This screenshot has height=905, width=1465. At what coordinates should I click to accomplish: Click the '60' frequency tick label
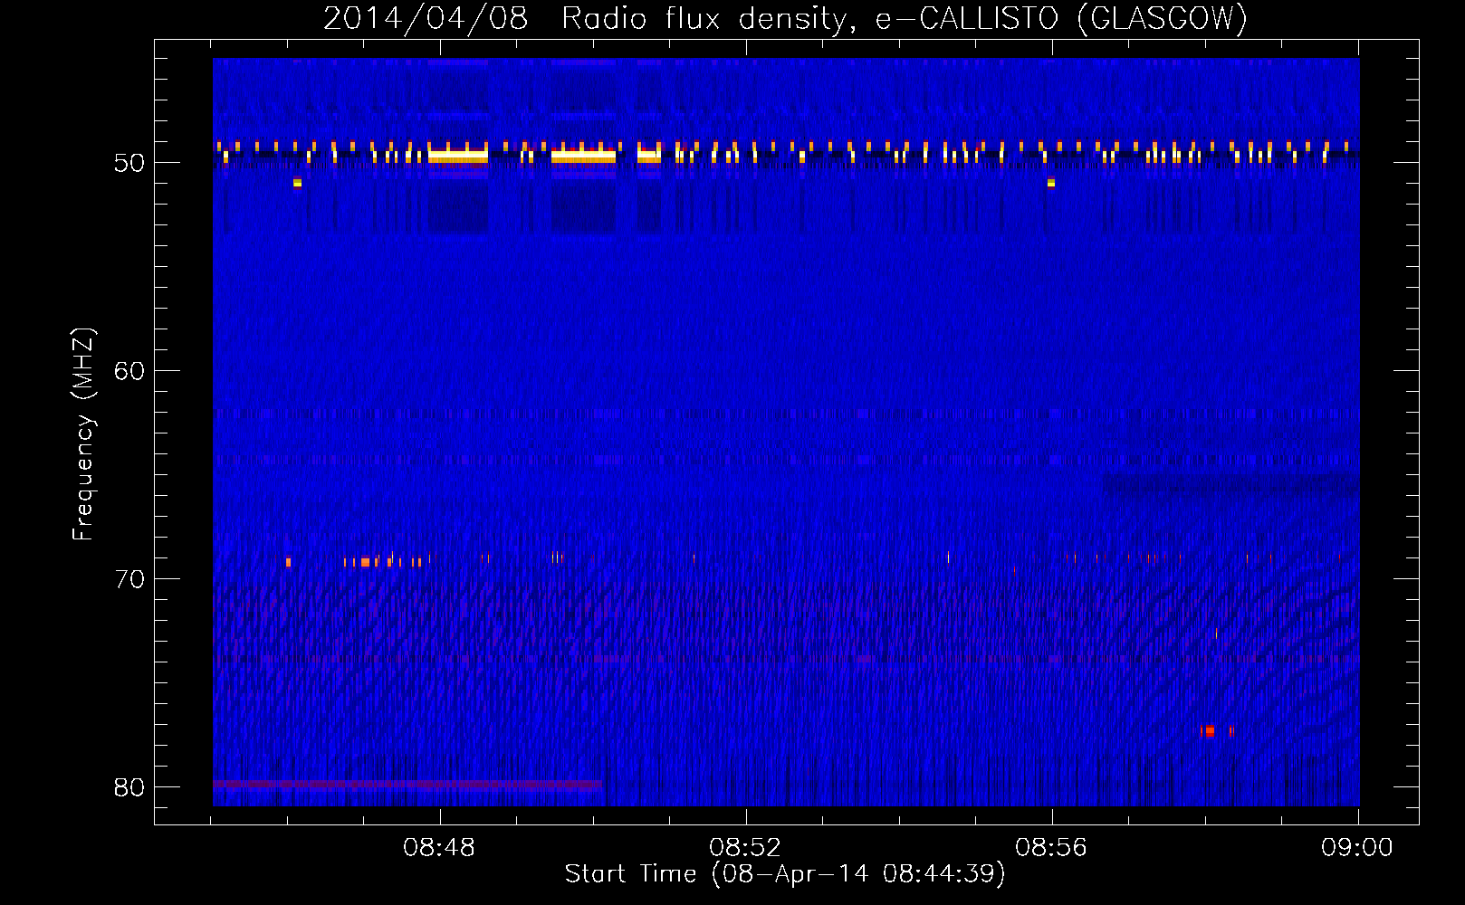[129, 371]
